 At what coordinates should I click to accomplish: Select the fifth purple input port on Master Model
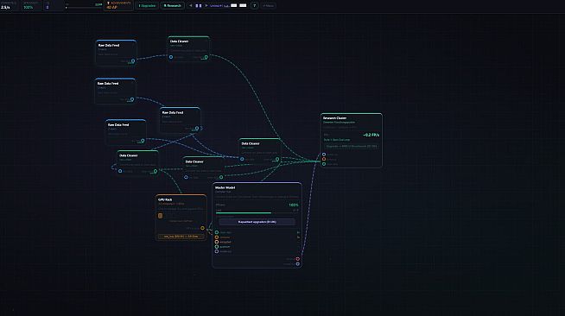(x=217, y=251)
